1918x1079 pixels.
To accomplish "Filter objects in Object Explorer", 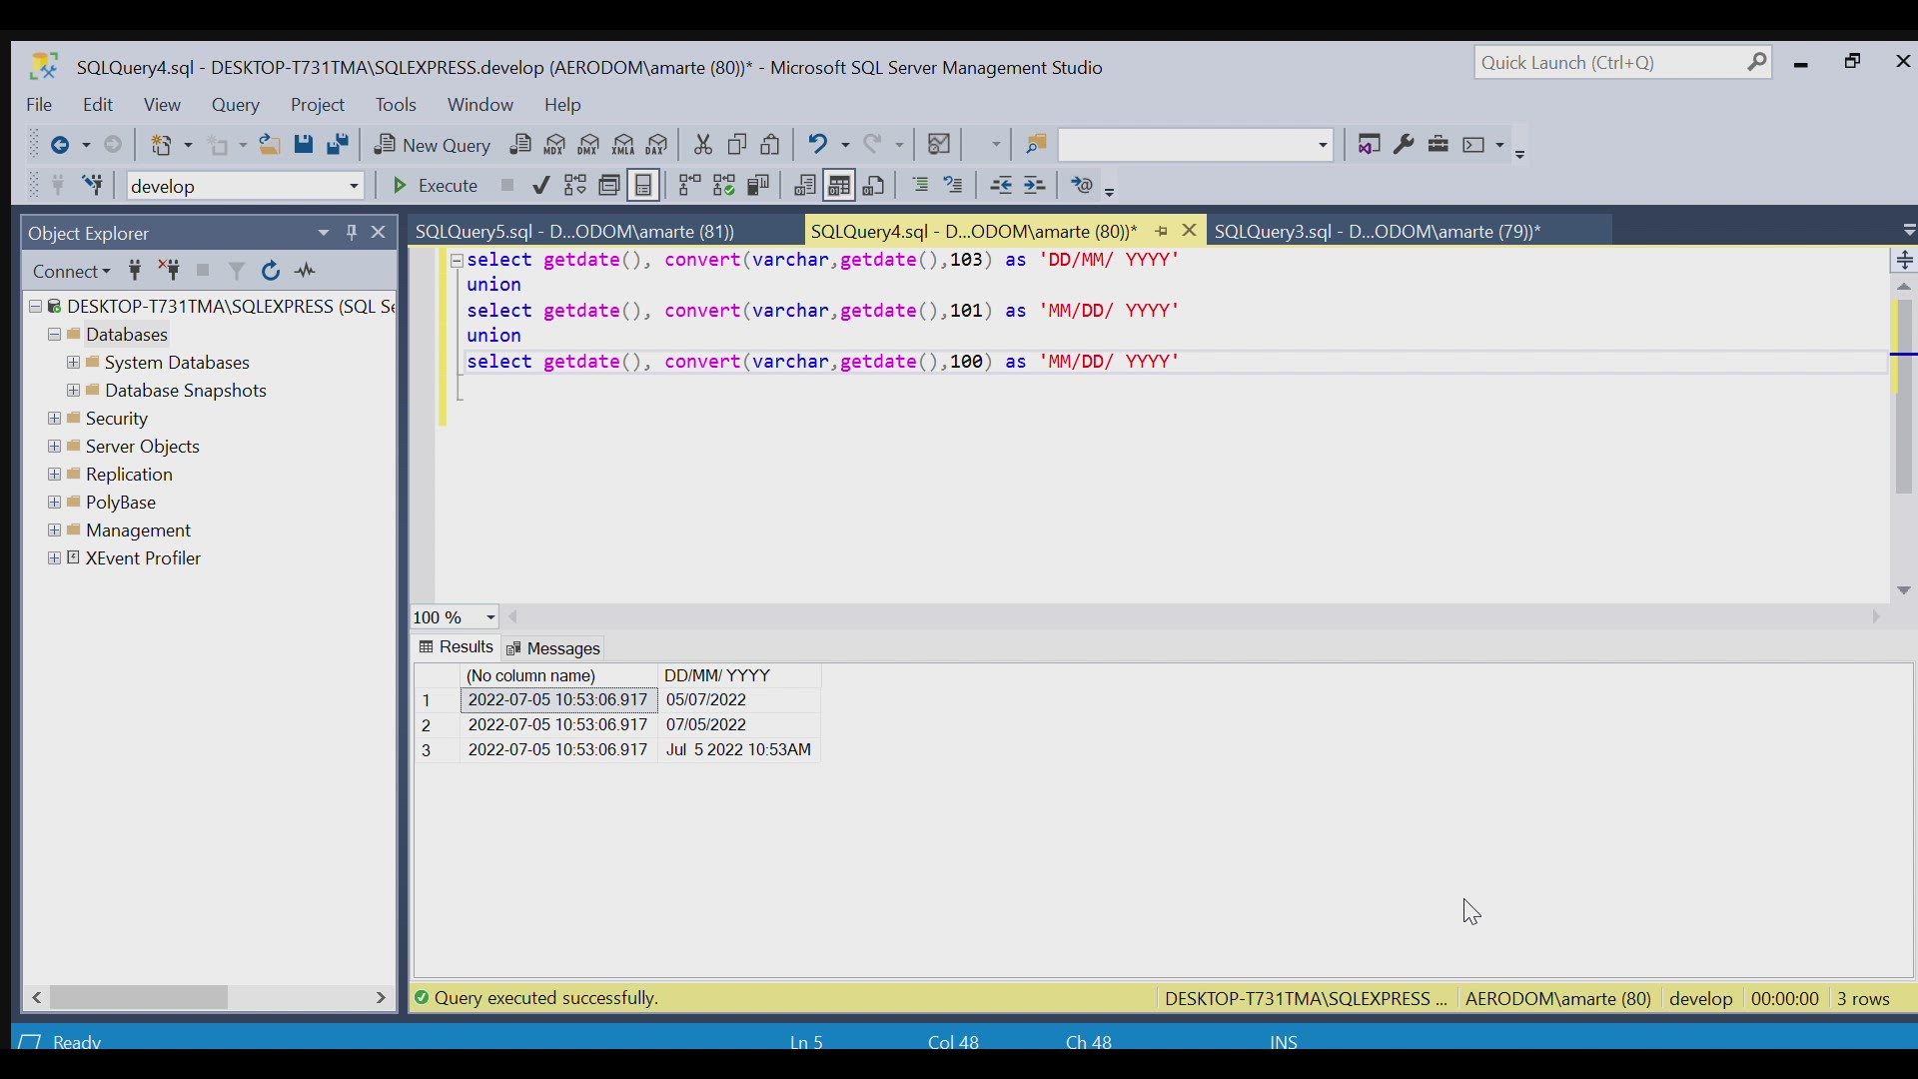I will tap(237, 271).
